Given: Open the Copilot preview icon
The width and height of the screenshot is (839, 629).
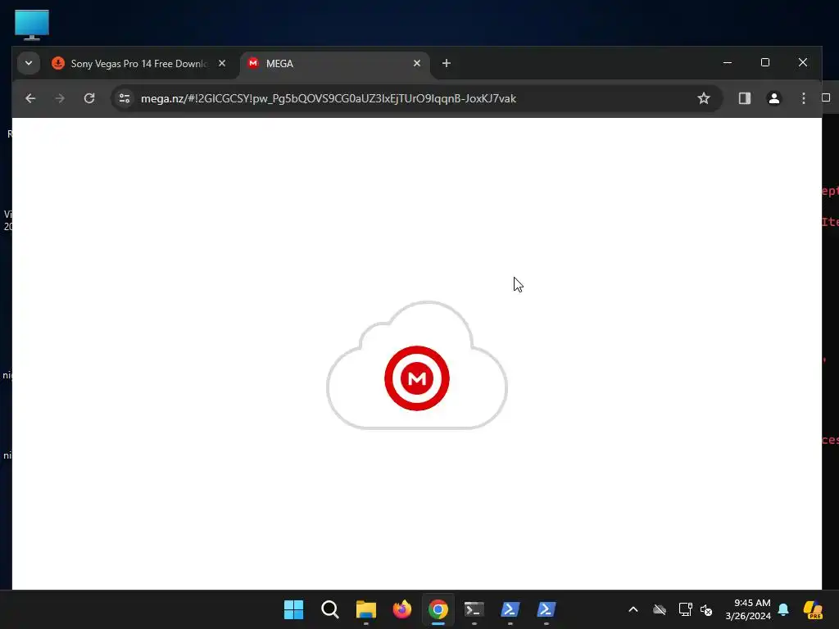Looking at the screenshot, I should [813, 609].
